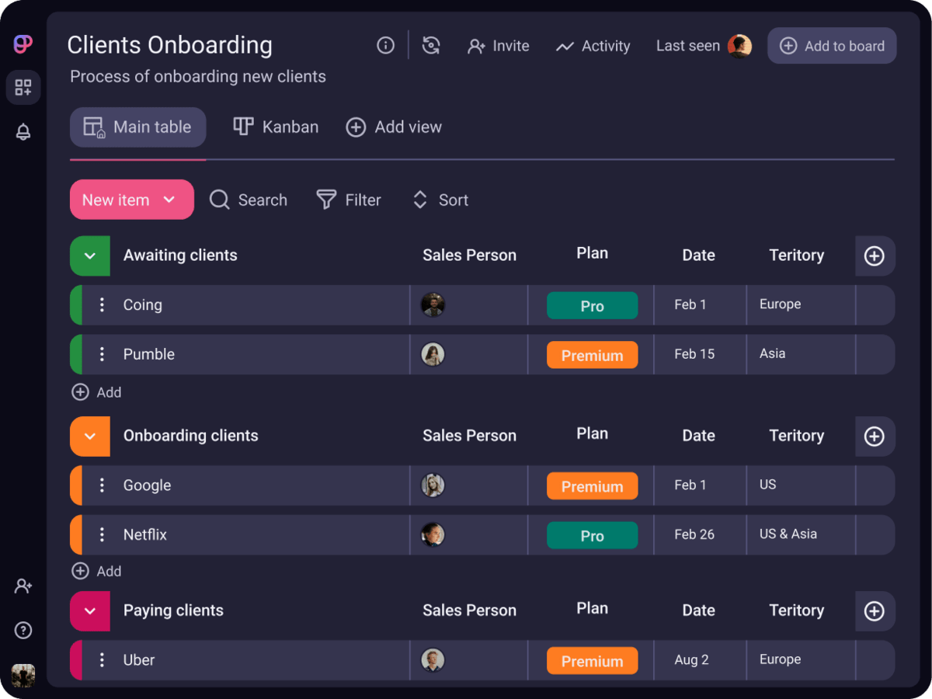Click the green Pro plan badge for Coing
The height and width of the screenshot is (699, 932).
click(592, 305)
